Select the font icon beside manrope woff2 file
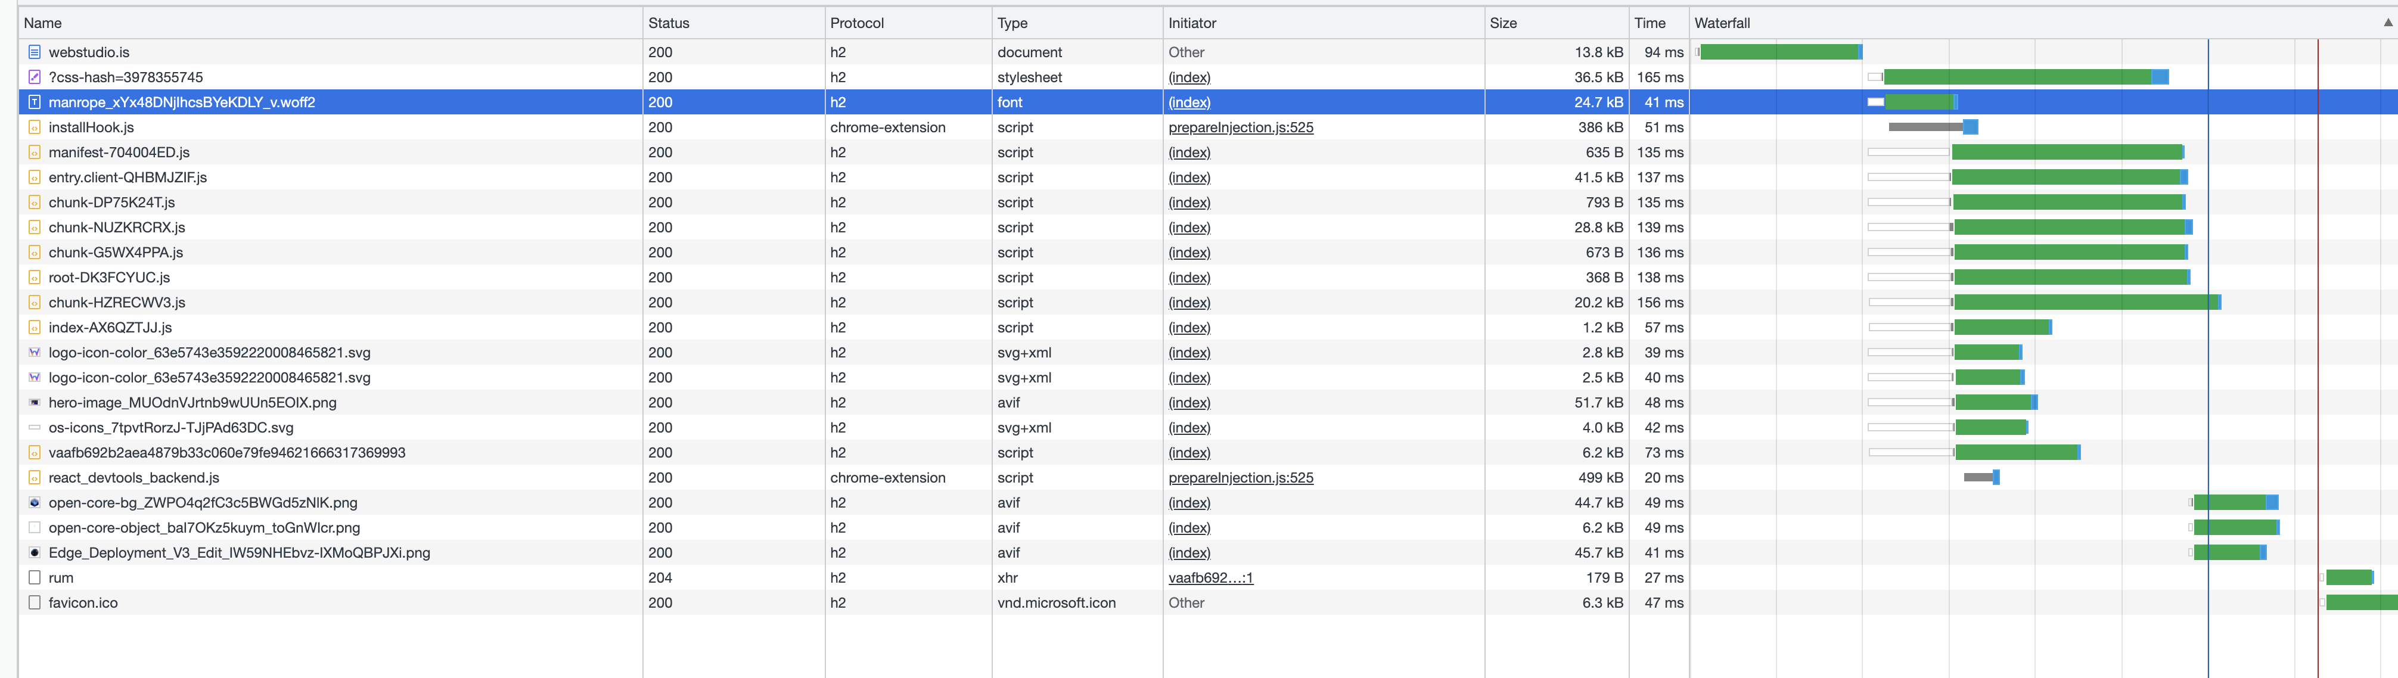Image resolution: width=2398 pixels, height=678 pixels. pos(35,102)
